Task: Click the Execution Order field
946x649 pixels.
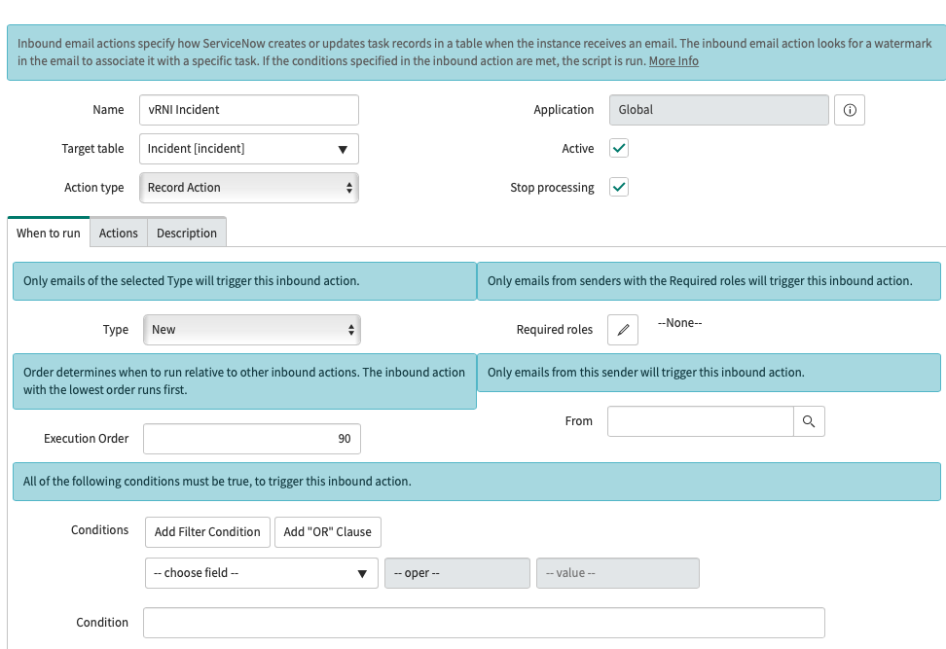Action: tap(251, 439)
